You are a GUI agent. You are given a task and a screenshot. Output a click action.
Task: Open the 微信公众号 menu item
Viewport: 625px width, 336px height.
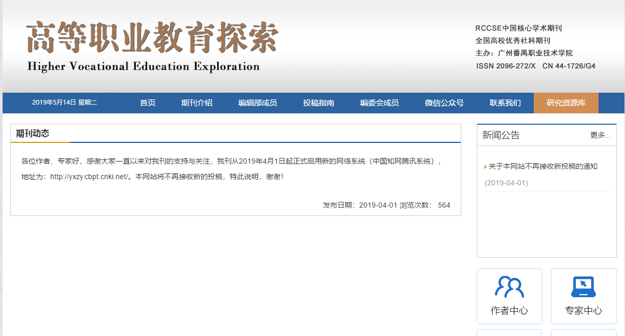click(x=444, y=103)
